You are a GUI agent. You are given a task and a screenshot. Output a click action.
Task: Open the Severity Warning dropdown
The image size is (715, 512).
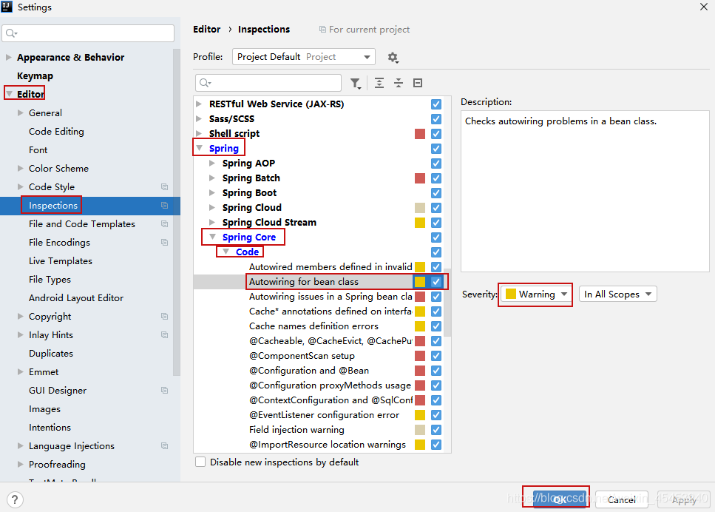point(535,294)
